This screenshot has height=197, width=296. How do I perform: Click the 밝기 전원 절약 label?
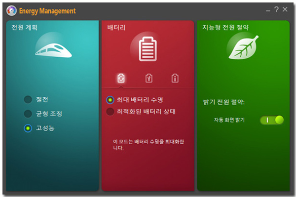[x=223, y=102]
